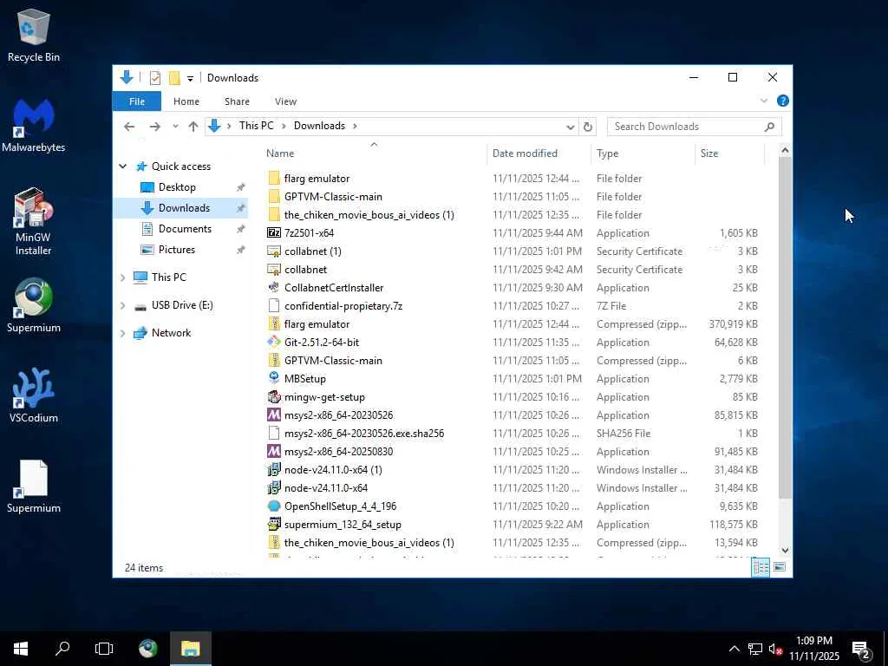The height and width of the screenshot is (666, 888).
Task: Switch to details view layout
Action: [761, 567]
